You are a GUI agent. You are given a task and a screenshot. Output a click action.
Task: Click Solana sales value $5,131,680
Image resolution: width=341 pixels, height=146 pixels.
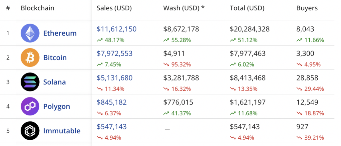(x=115, y=78)
